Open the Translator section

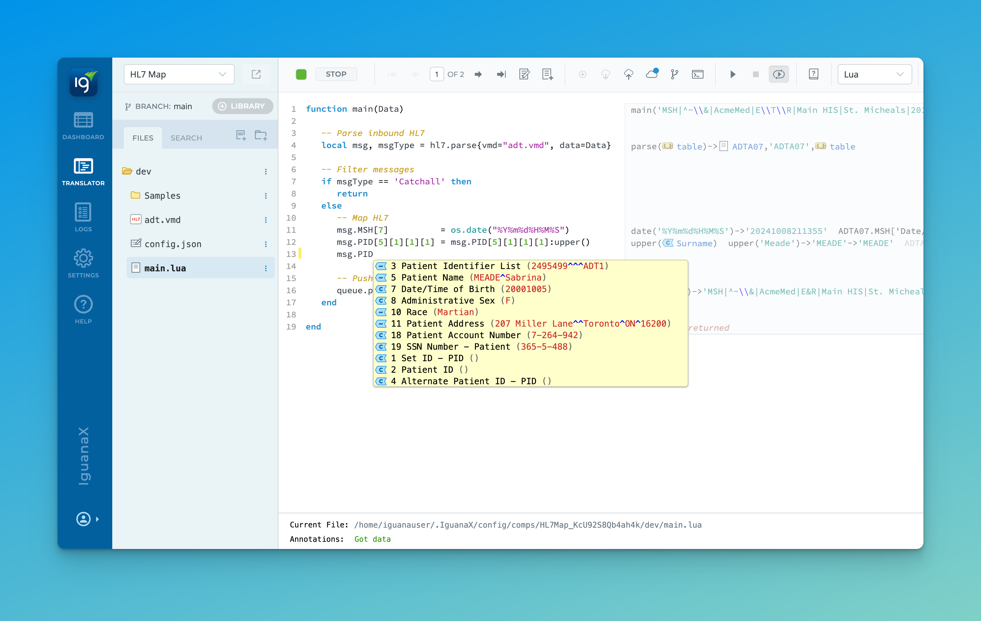pyautogui.click(x=83, y=172)
